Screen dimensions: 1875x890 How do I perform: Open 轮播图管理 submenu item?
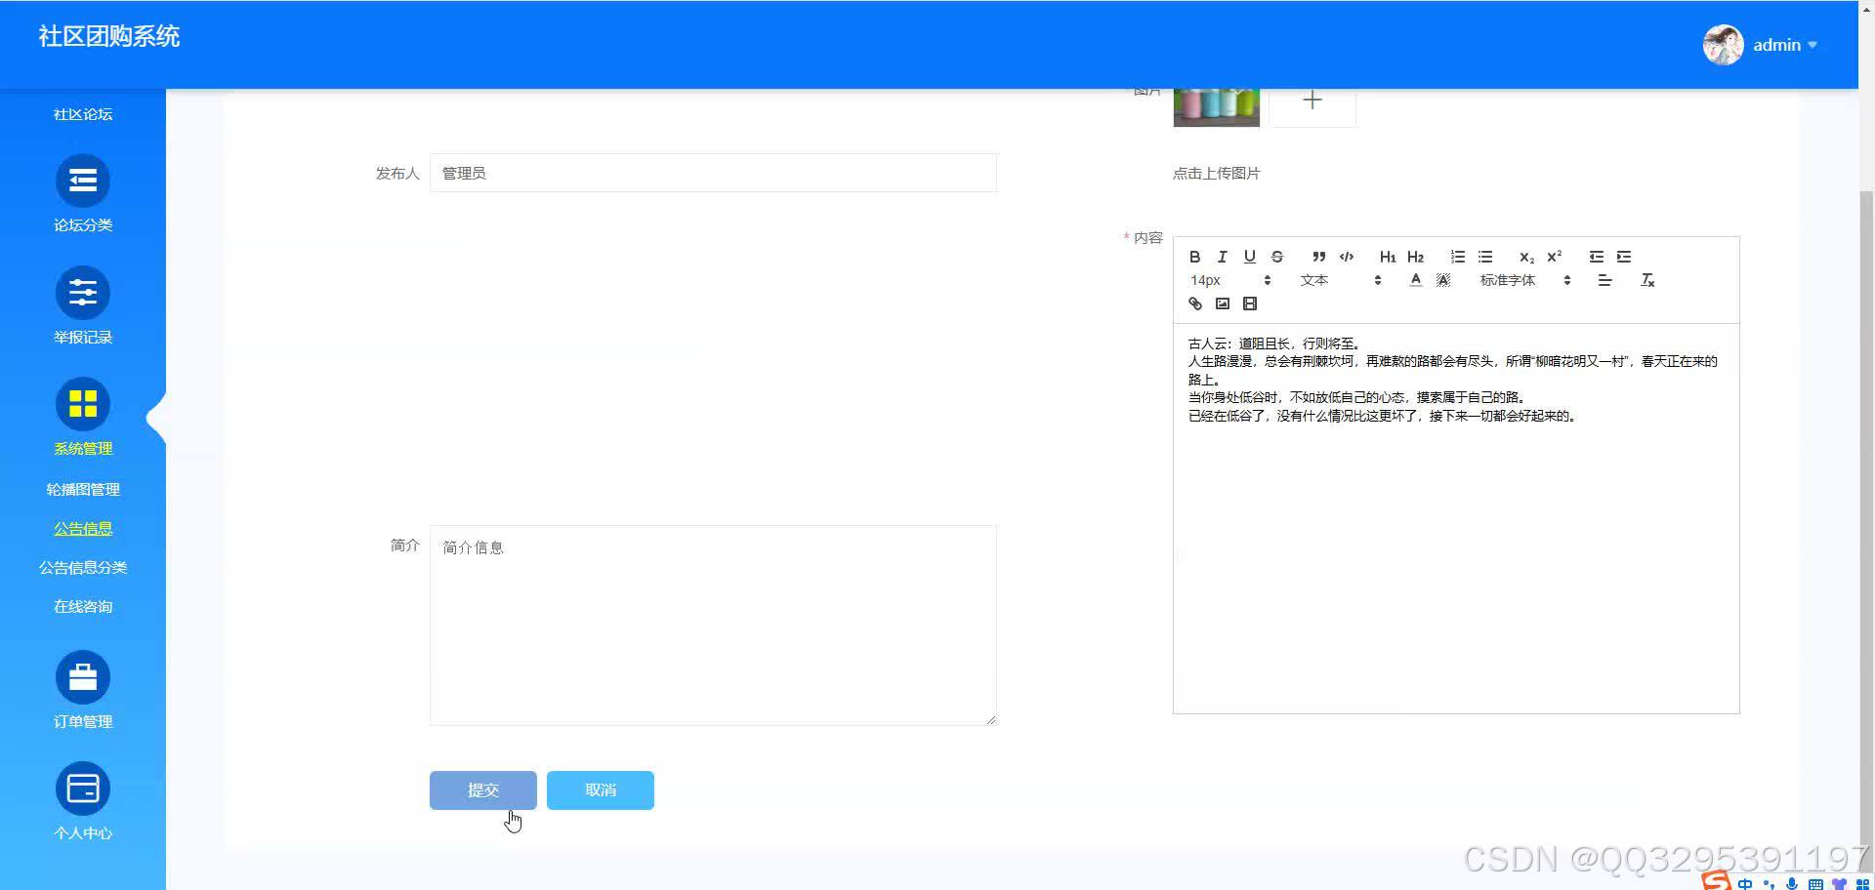(x=83, y=489)
